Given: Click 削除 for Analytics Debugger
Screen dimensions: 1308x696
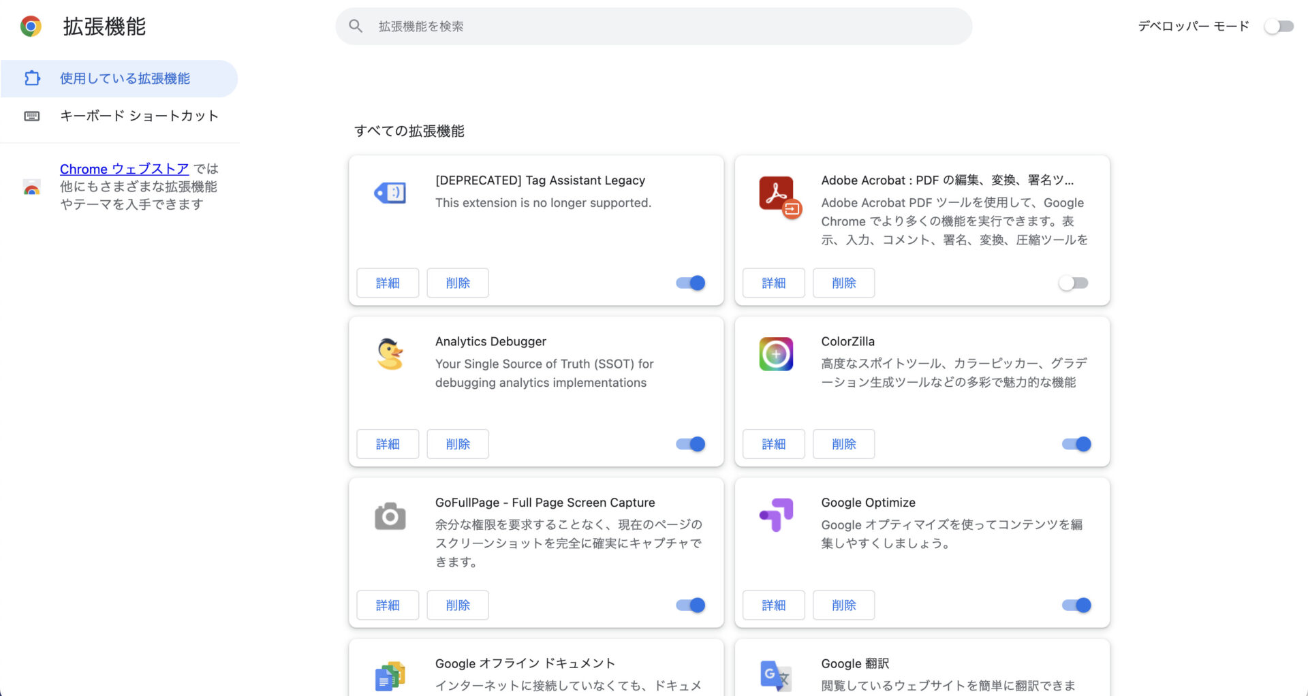Looking at the screenshot, I should [458, 444].
